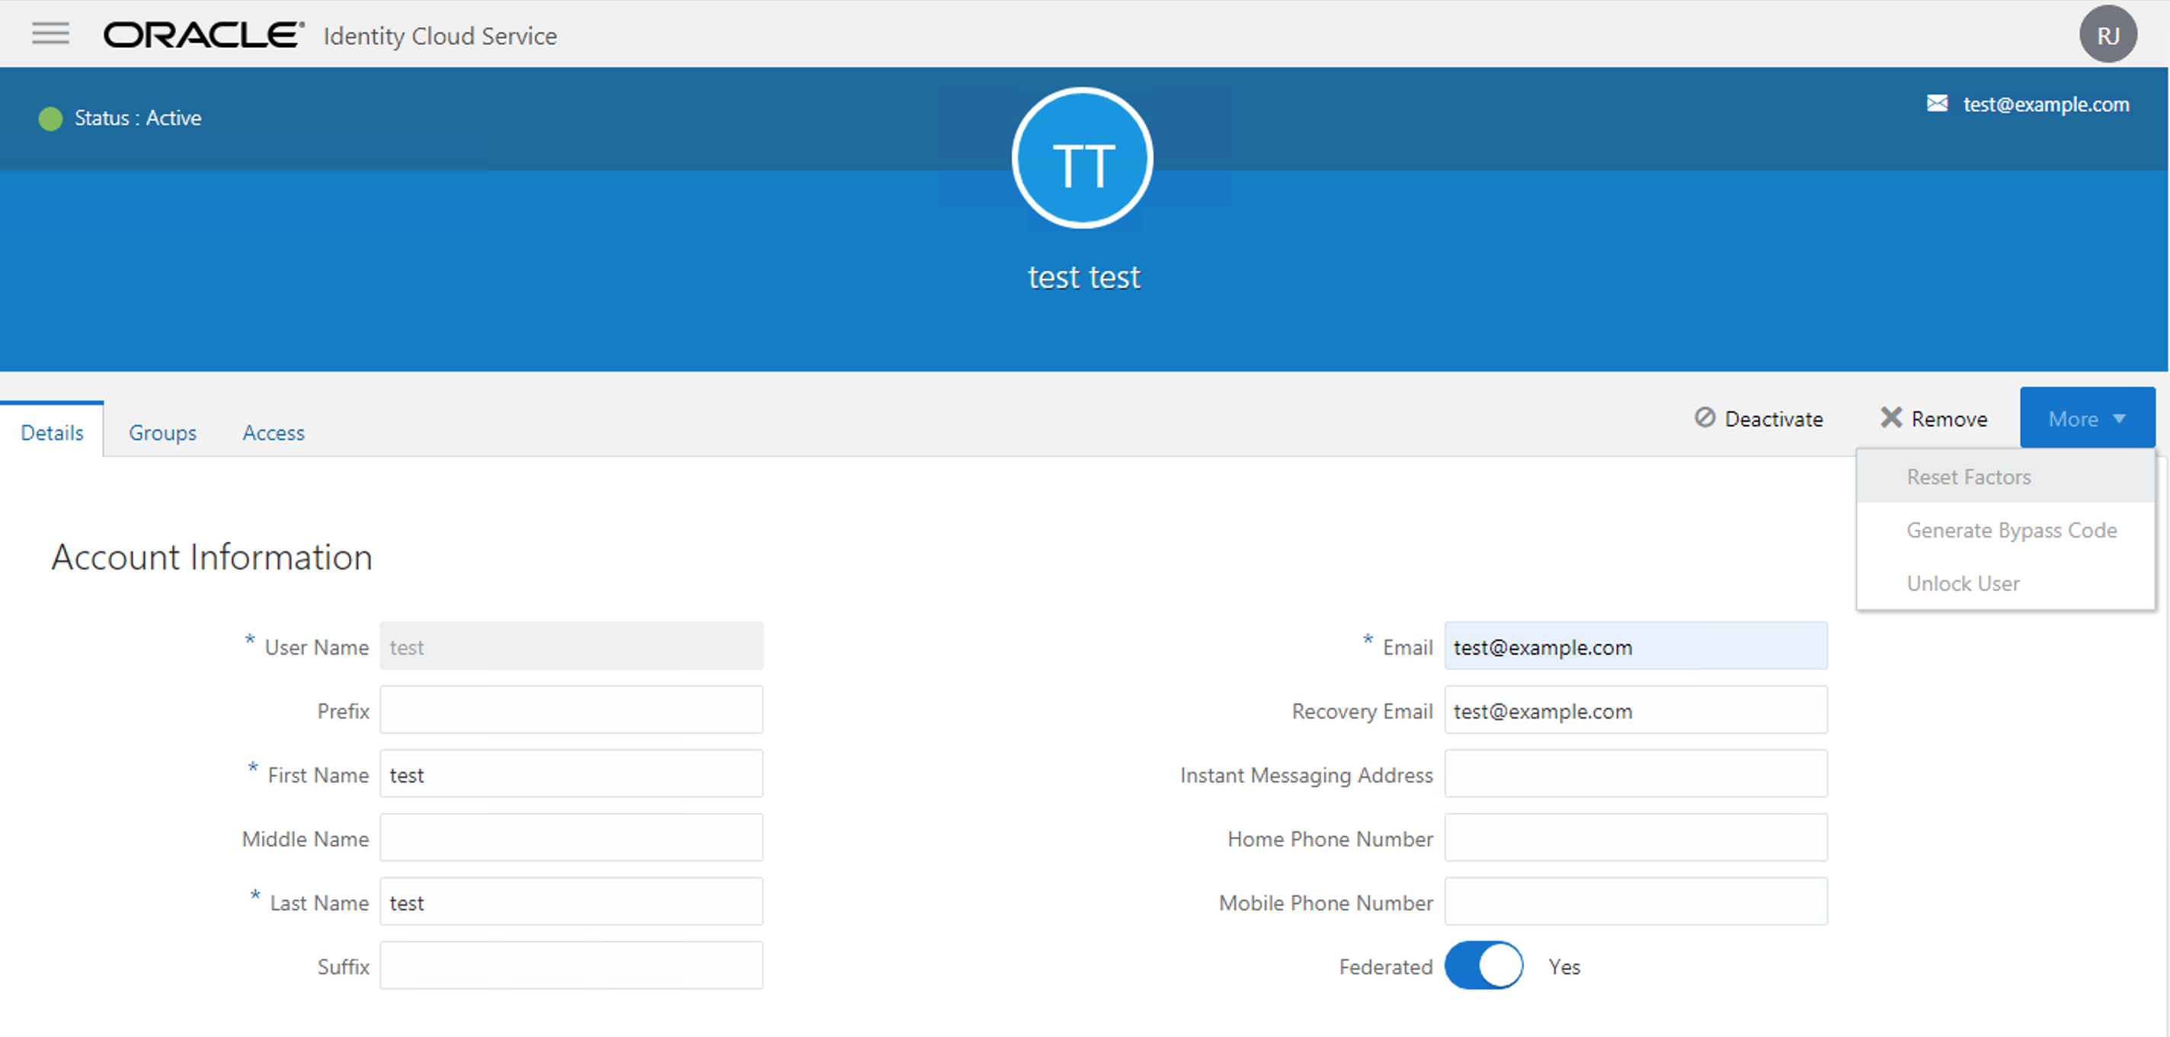Click the User Name field
The width and height of the screenshot is (2170, 1037).
571,646
